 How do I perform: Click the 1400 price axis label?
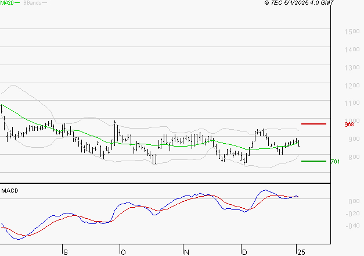(352, 49)
